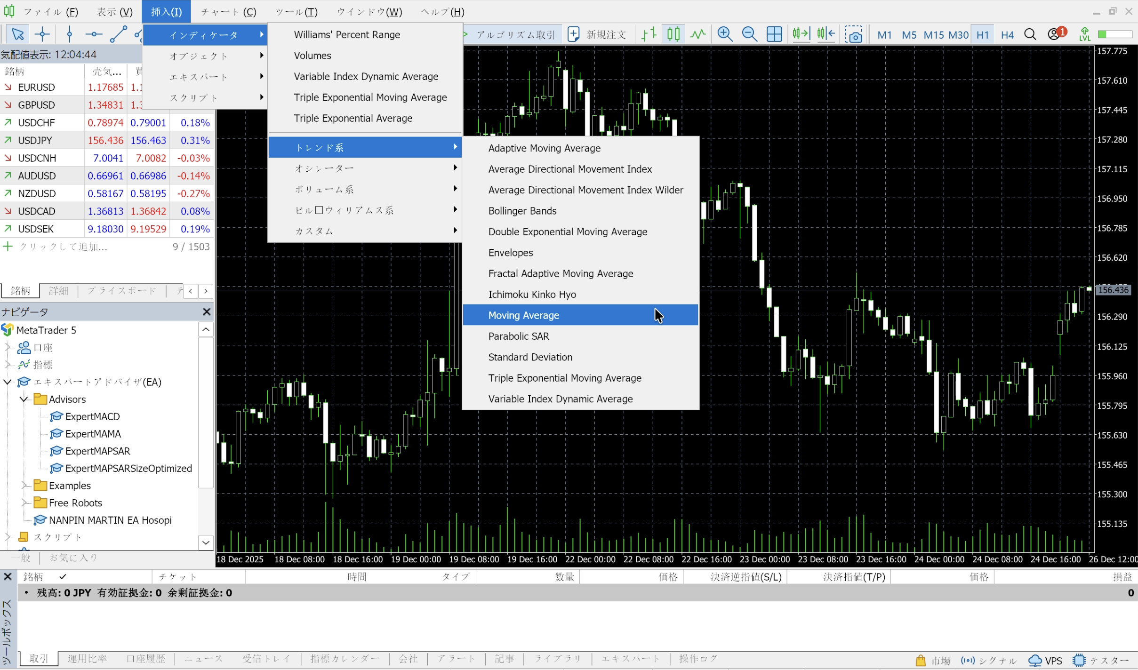Click the zoom out magnifier icon
Viewport: 1138px width, 670px height.
(749, 34)
